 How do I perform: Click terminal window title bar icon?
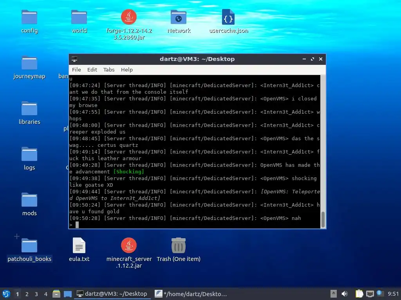74,59
